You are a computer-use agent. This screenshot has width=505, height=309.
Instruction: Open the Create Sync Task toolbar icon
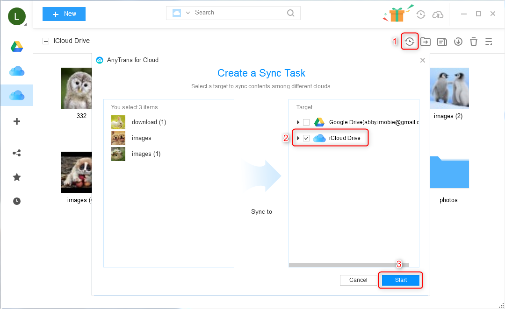pyautogui.click(x=410, y=42)
